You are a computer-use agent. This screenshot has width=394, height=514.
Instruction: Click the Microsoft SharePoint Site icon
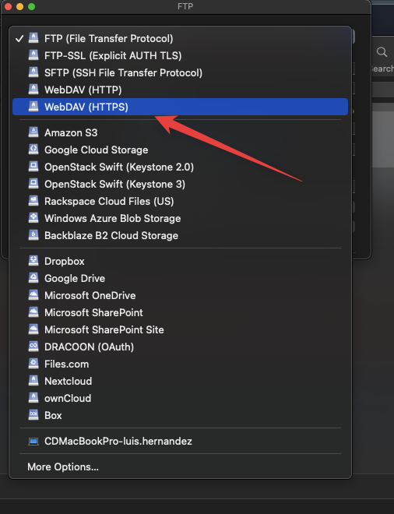click(x=33, y=329)
